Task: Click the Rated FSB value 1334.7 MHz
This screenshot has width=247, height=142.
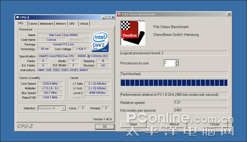Action: point(50,97)
